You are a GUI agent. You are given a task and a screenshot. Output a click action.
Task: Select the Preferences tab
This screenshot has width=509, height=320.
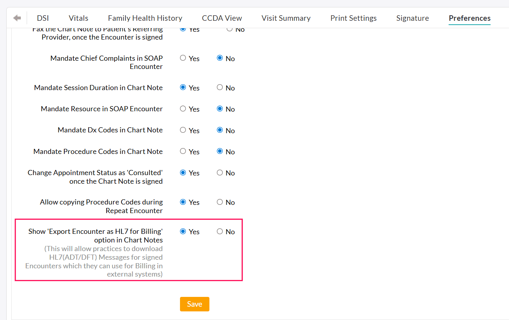click(x=469, y=18)
